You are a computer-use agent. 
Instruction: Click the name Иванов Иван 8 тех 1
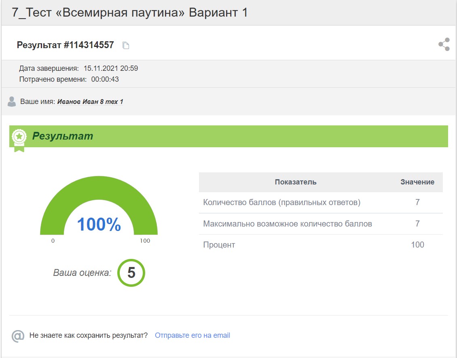pyautogui.click(x=90, y=102)
